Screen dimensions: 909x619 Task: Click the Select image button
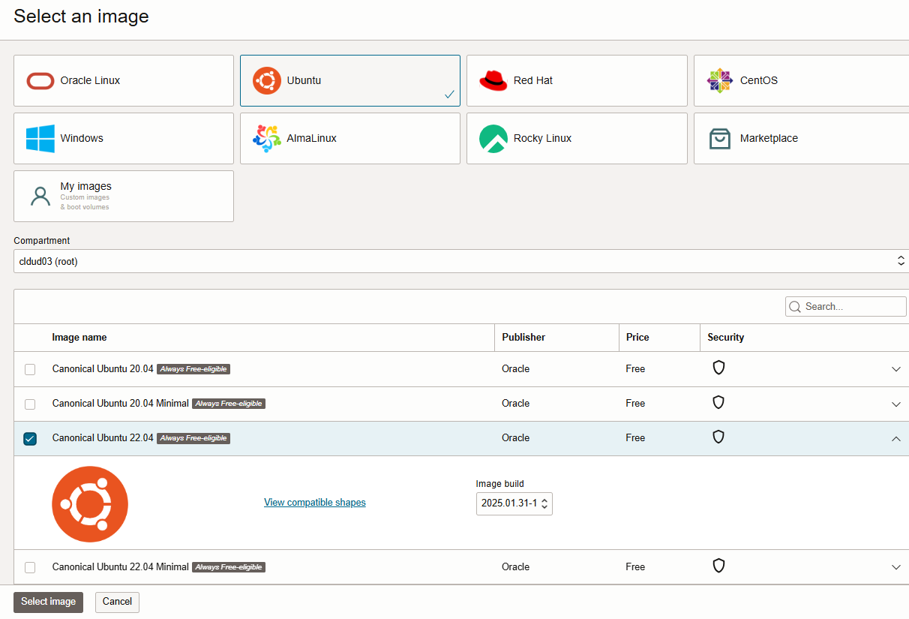(x=49, y=602)
